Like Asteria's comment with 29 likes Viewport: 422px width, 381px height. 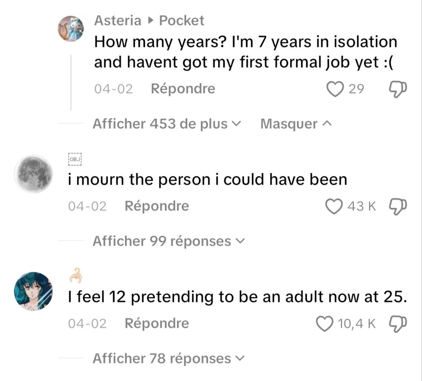pos(335,89)
